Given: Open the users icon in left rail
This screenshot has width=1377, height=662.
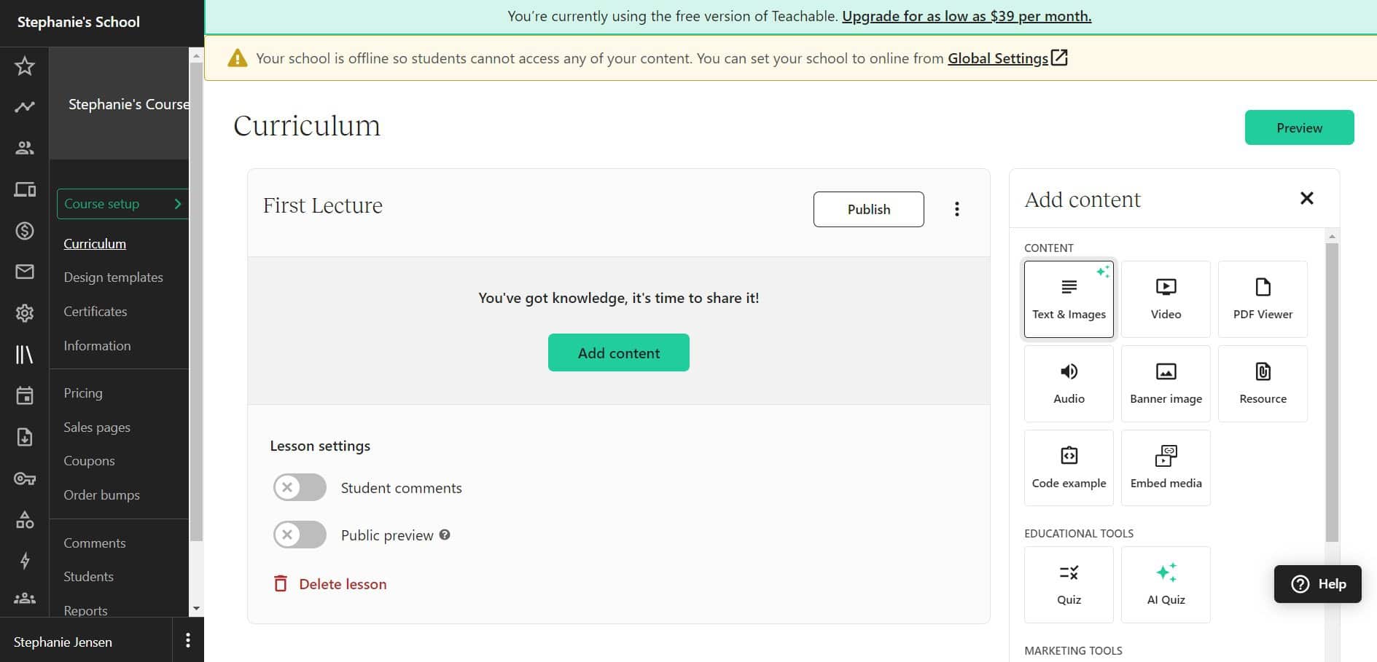Looking at the screenshot, I should tap(25, 148).
